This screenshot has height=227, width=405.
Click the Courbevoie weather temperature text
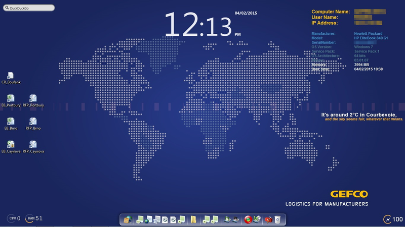tap(359, 115)
